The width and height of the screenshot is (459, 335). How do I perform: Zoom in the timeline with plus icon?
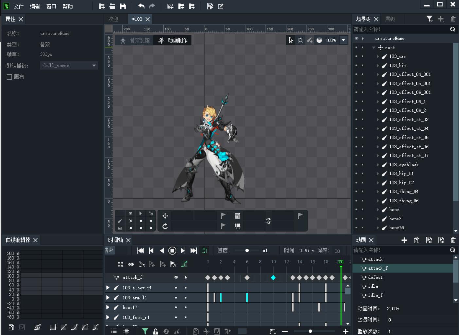coord(346,331)
